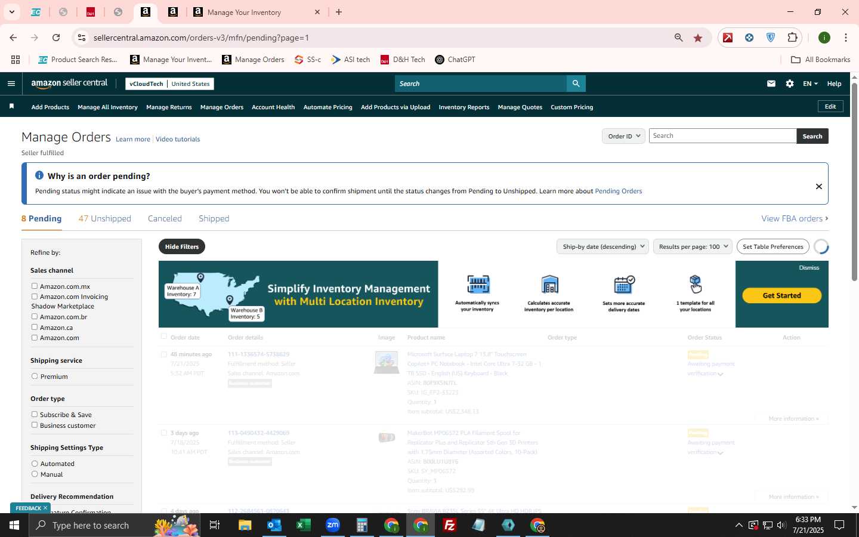859x537 pixels.
Task: Click the page vertical scrollbar
Action: [x=854, y=182]
